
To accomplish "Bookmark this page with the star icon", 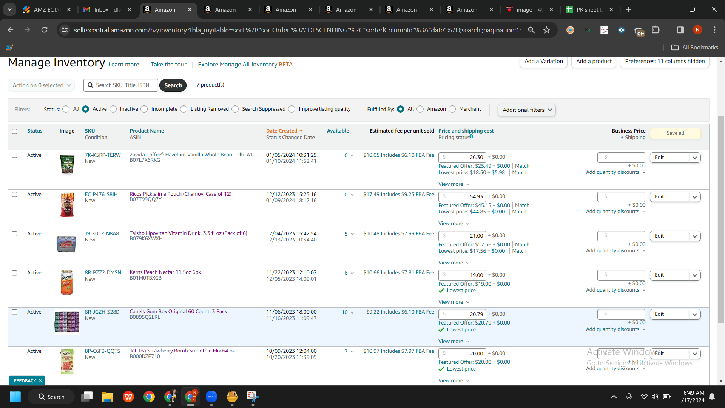I will pos(546,30).
